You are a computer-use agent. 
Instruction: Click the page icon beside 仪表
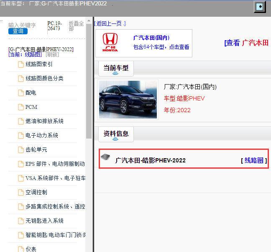tap(21, 249)
